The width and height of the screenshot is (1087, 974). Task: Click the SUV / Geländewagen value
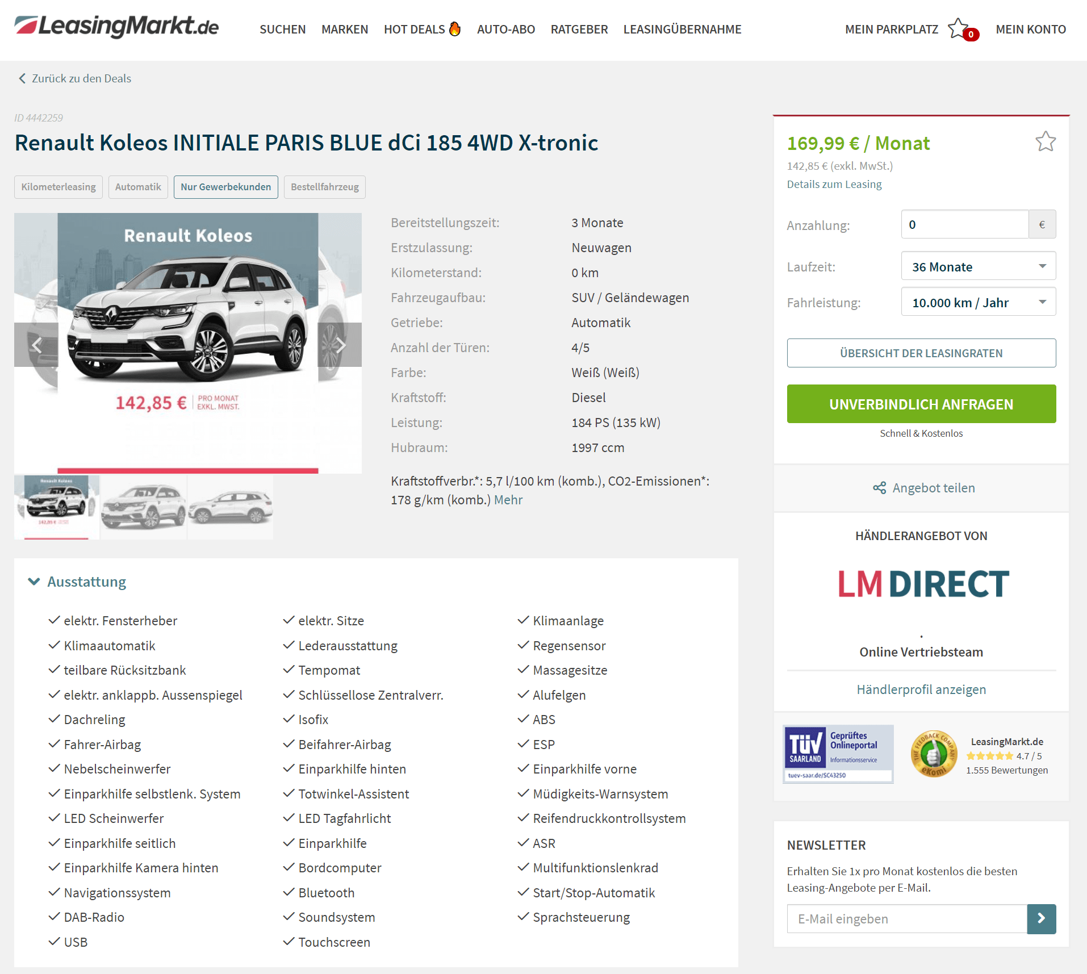coord(630,298)
